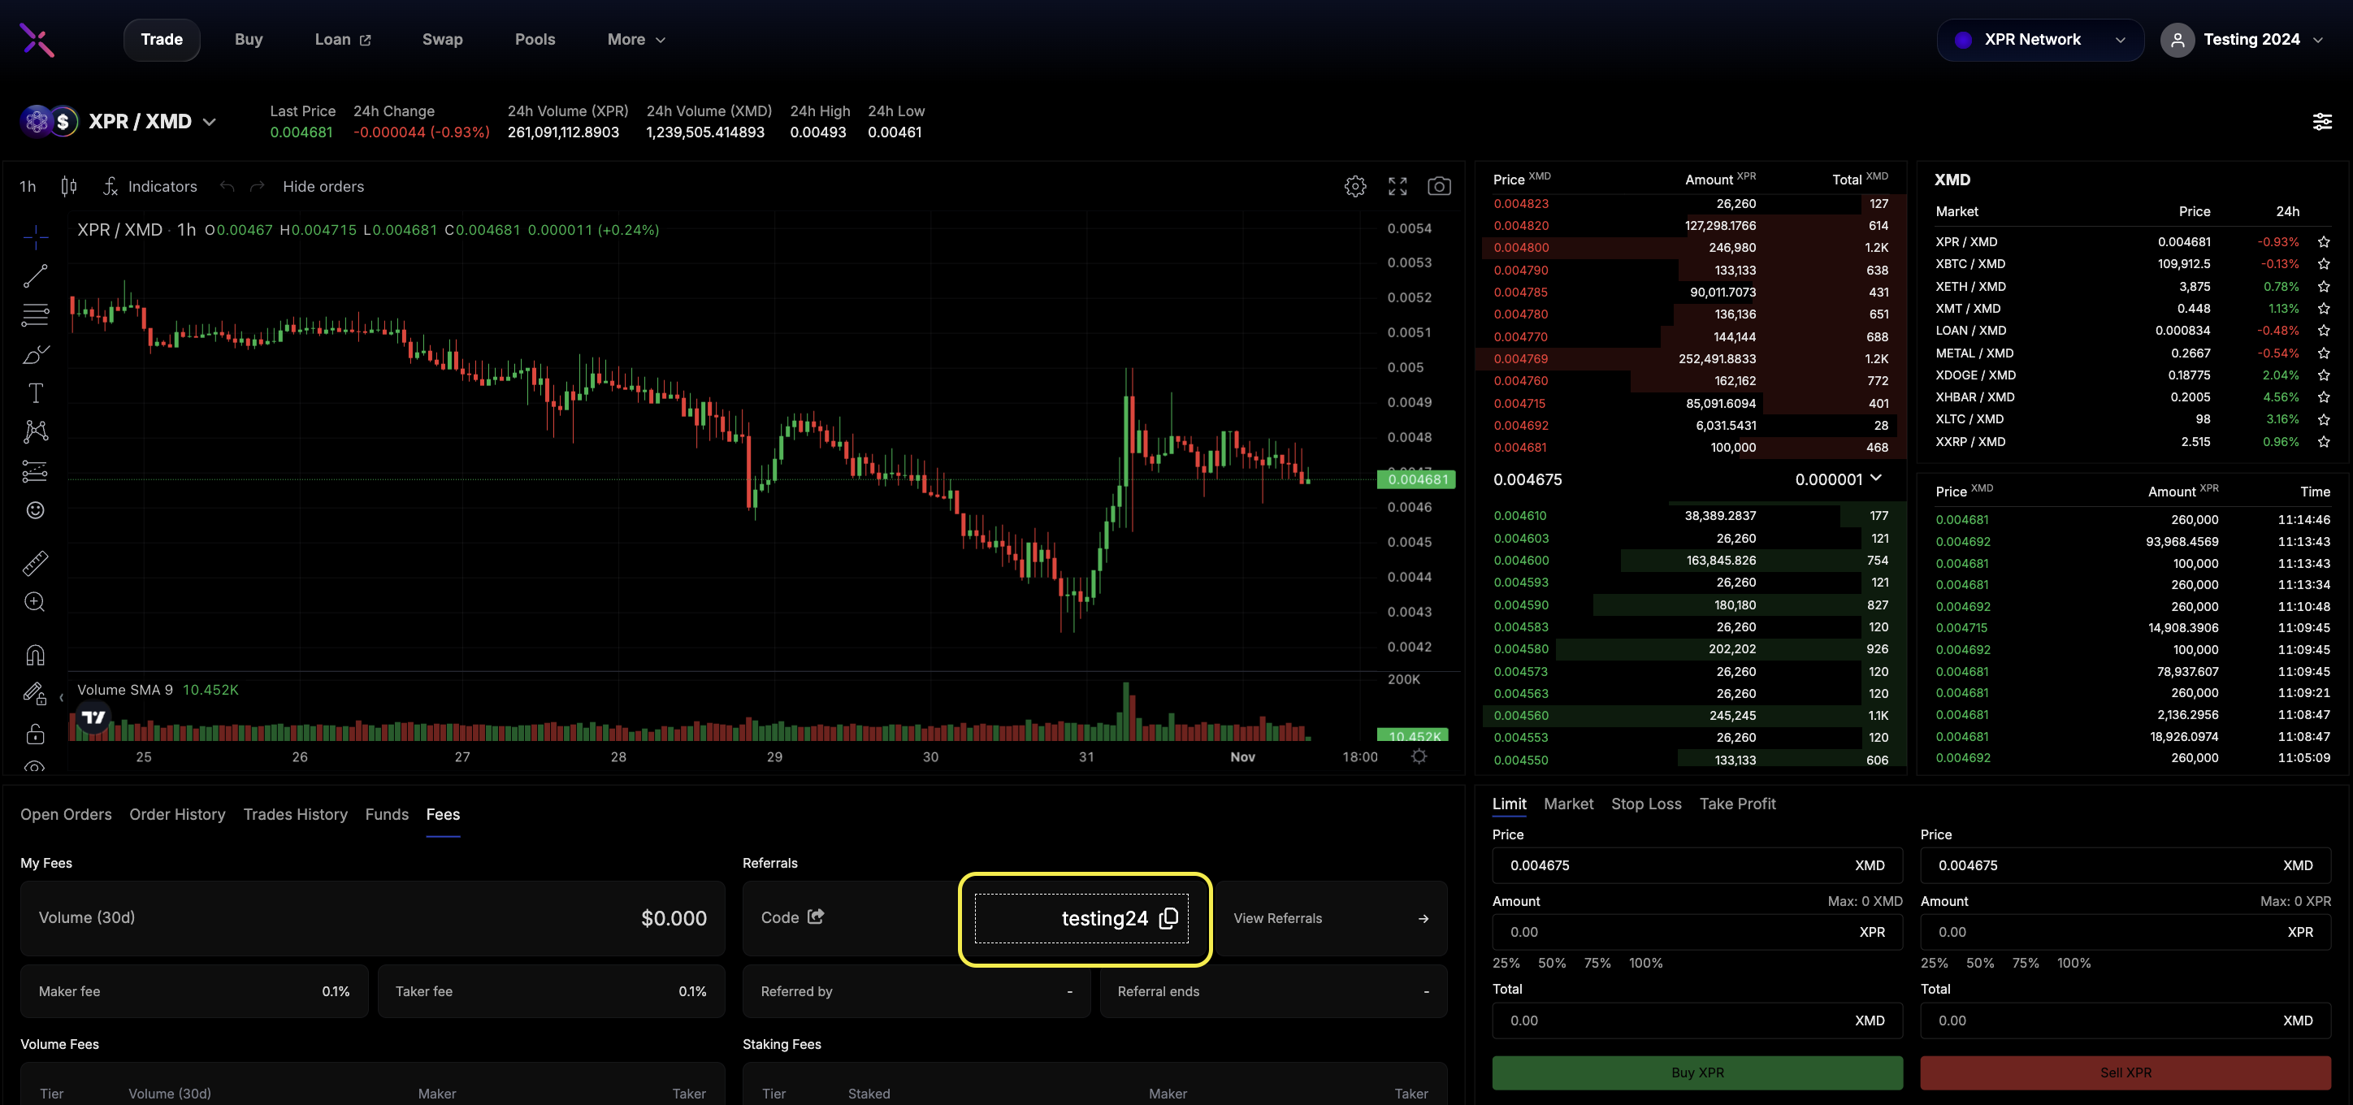
Task: Switch to the Order History tab
Action: coord(177,813)
